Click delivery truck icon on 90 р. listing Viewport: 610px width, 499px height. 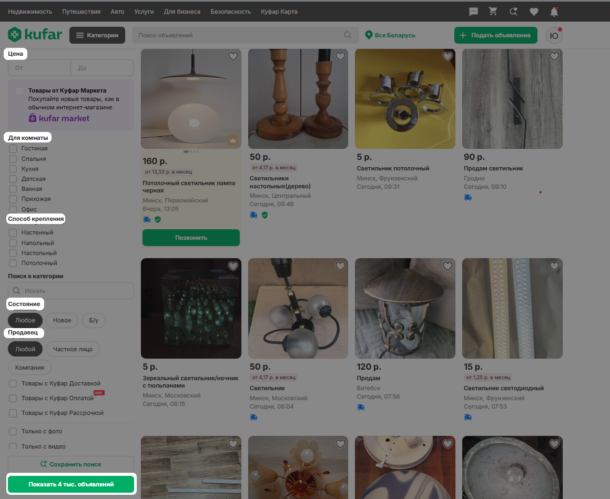click(467, 198)
